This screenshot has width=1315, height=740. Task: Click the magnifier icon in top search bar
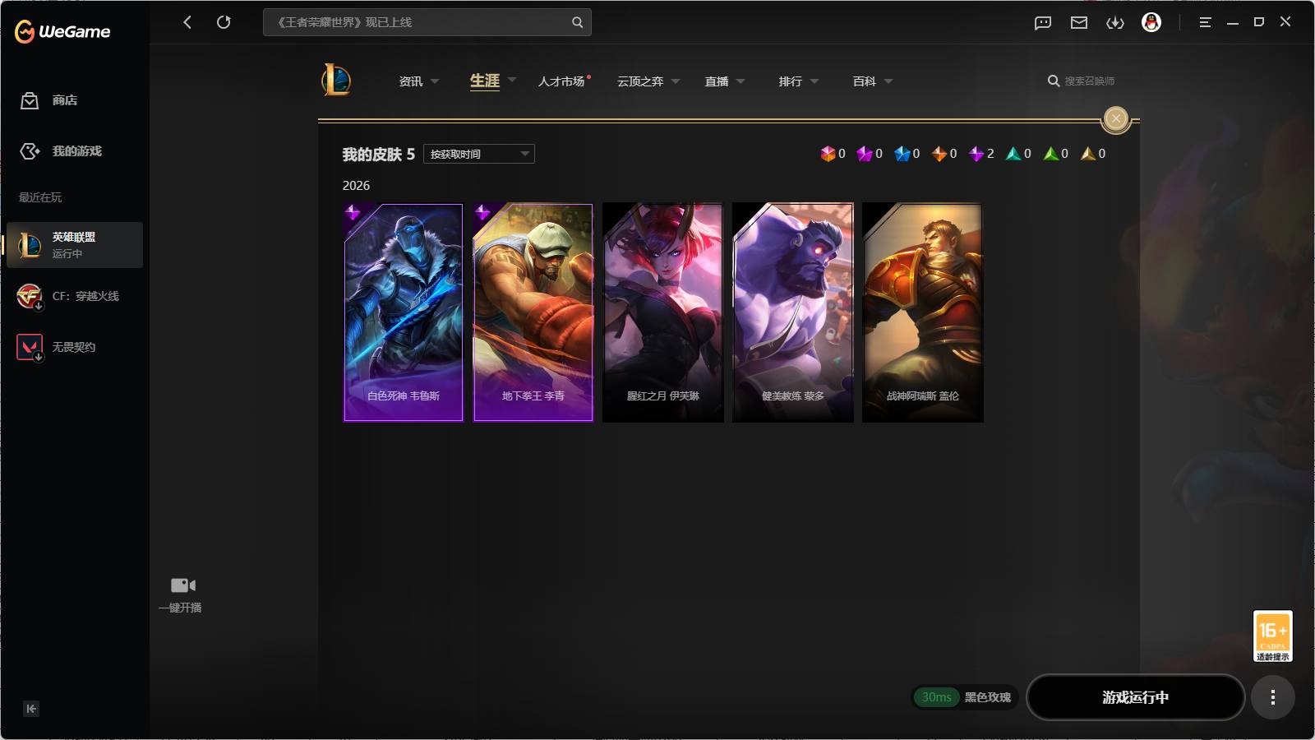coord(577,22)
